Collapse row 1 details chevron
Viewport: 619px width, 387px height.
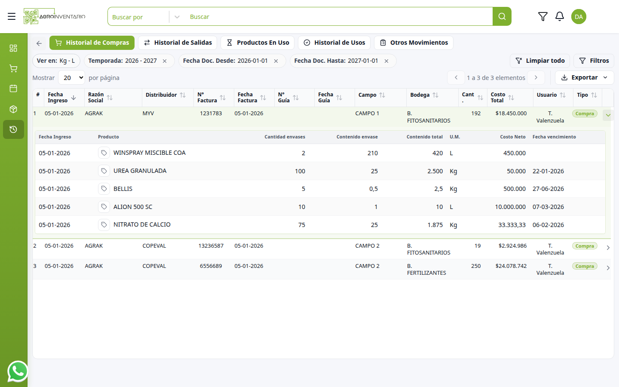(608, 115)
